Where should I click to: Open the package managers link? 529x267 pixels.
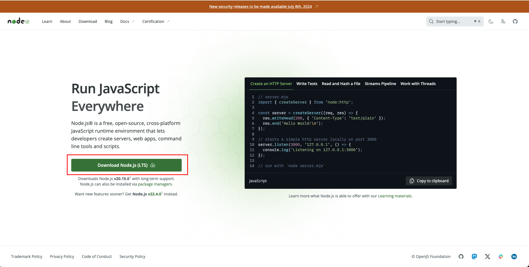click(155, 184)
